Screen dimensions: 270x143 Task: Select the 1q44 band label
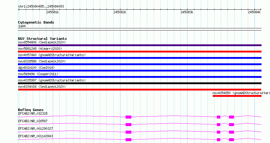22,26
